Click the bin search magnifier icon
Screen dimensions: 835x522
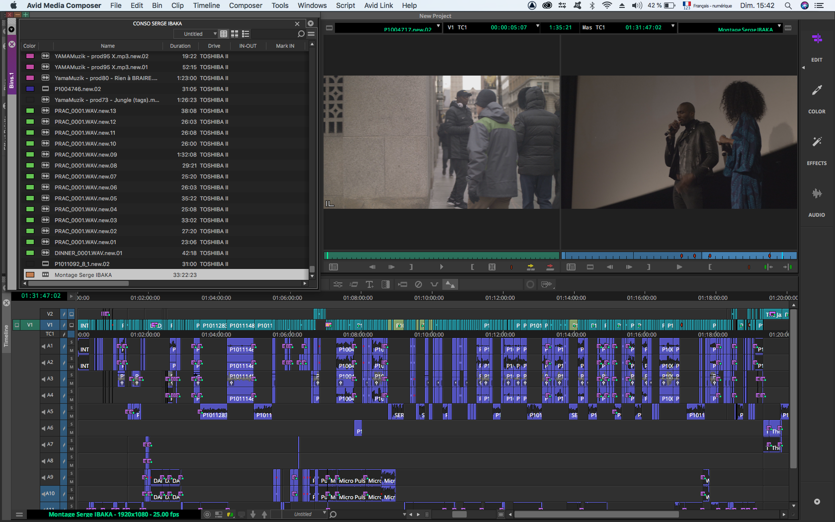click(301, 34)
